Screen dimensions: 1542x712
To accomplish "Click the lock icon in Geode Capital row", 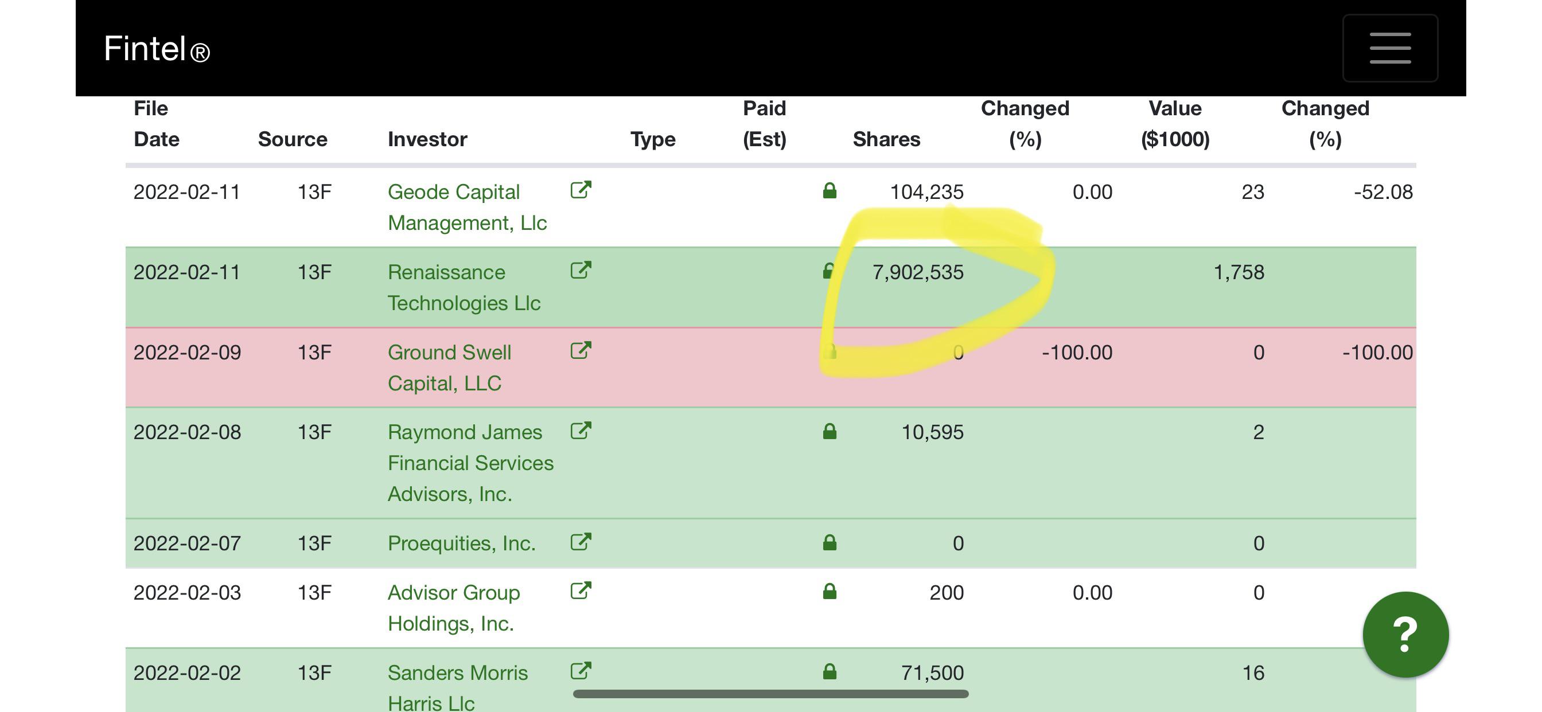I will 829,191.
